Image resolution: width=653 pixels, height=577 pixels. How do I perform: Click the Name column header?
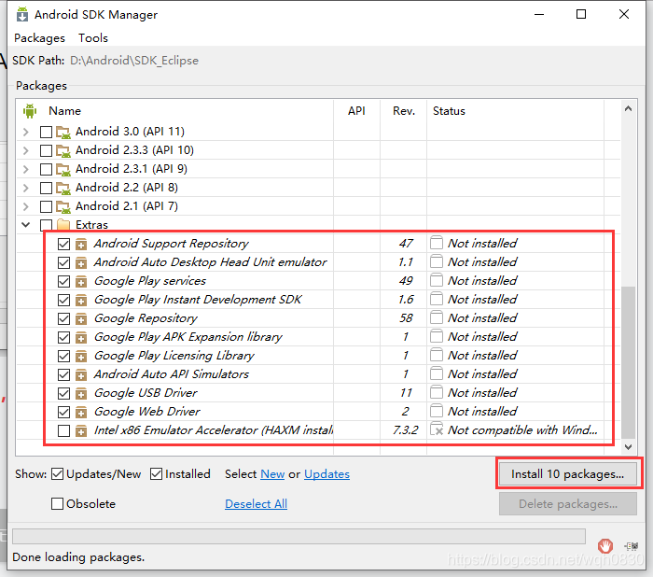pos(64,111)
